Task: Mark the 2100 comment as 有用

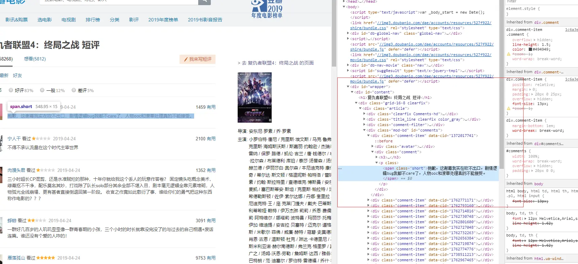Action: [x=211, y=139]
